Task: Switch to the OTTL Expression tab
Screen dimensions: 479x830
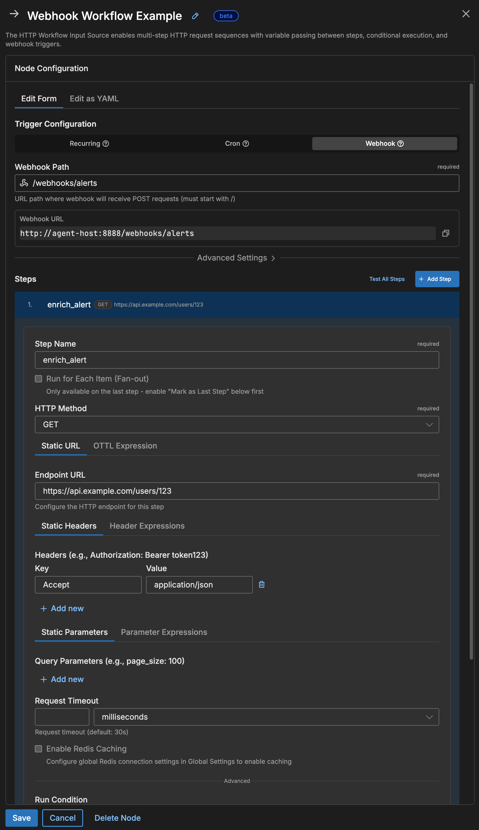Action: [125, 446]
